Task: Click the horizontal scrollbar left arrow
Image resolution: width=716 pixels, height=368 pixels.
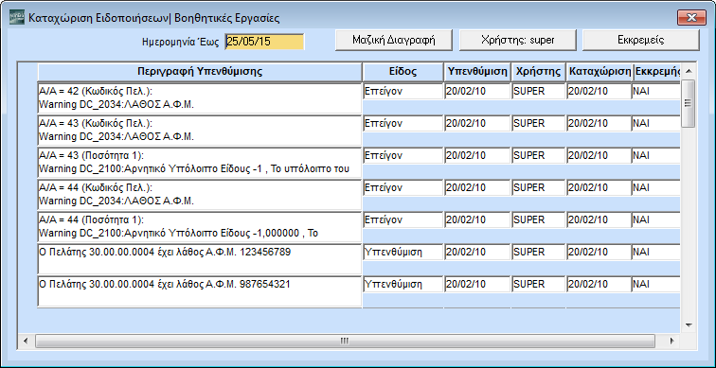Action: click(x=26, y=341)
